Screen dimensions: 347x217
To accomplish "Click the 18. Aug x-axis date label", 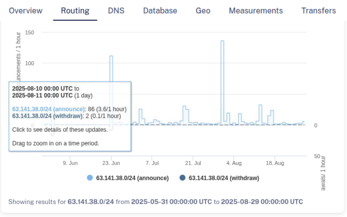I will tap(275, 163).
